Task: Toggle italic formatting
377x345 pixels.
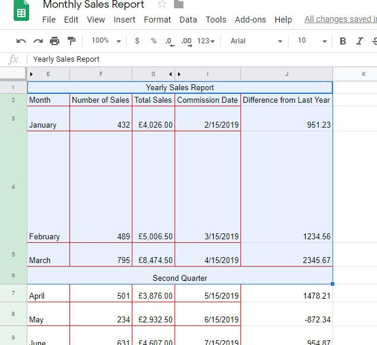Action: click(x=359, y=41)
